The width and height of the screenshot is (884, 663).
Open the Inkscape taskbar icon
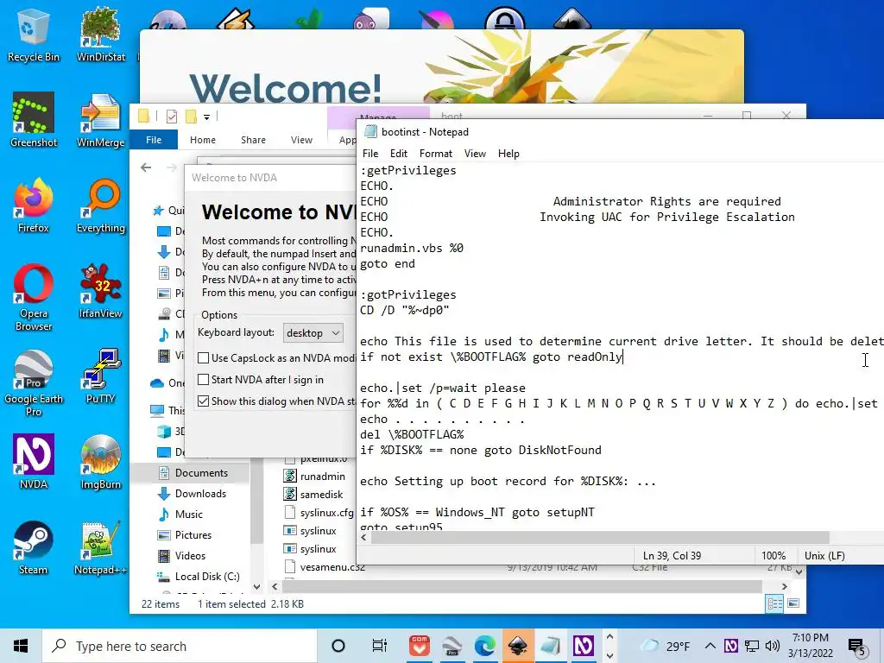pos(518,646)
